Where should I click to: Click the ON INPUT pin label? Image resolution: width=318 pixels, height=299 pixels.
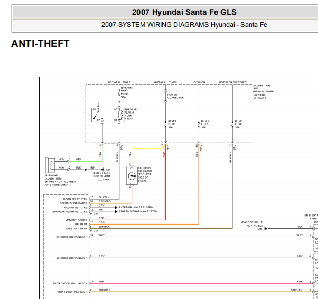coord(81,225)
